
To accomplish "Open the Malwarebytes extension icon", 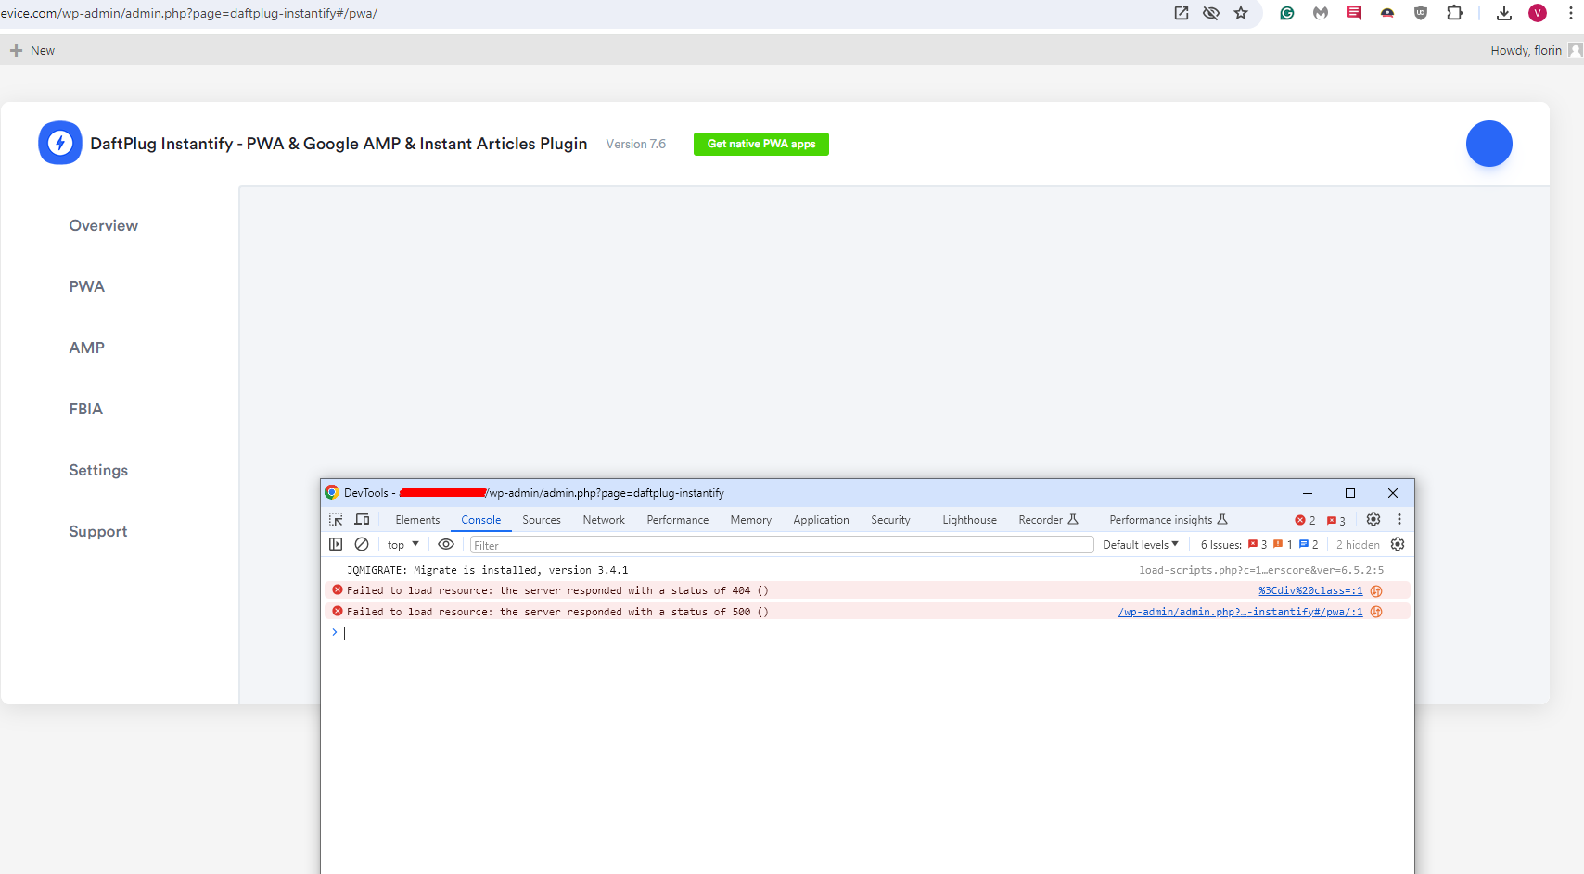I will tap(1321, 13).
